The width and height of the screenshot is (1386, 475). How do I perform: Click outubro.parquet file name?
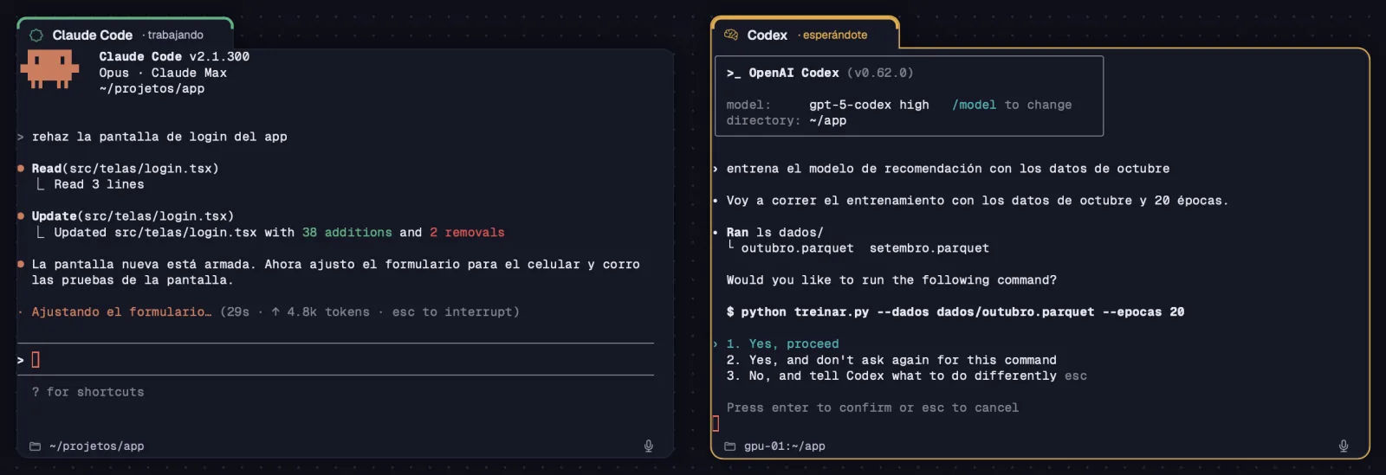pos(797,248)
